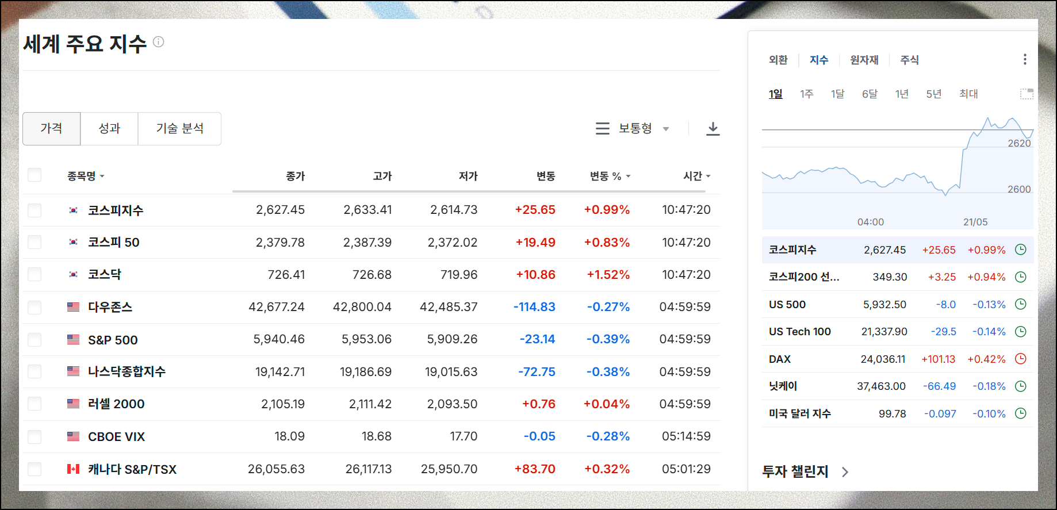Click the Canadian flag beside 캐나다 S&P/TSX
Image resolution: width=1057 pixels, height=510 pixels.
[73, 469]
